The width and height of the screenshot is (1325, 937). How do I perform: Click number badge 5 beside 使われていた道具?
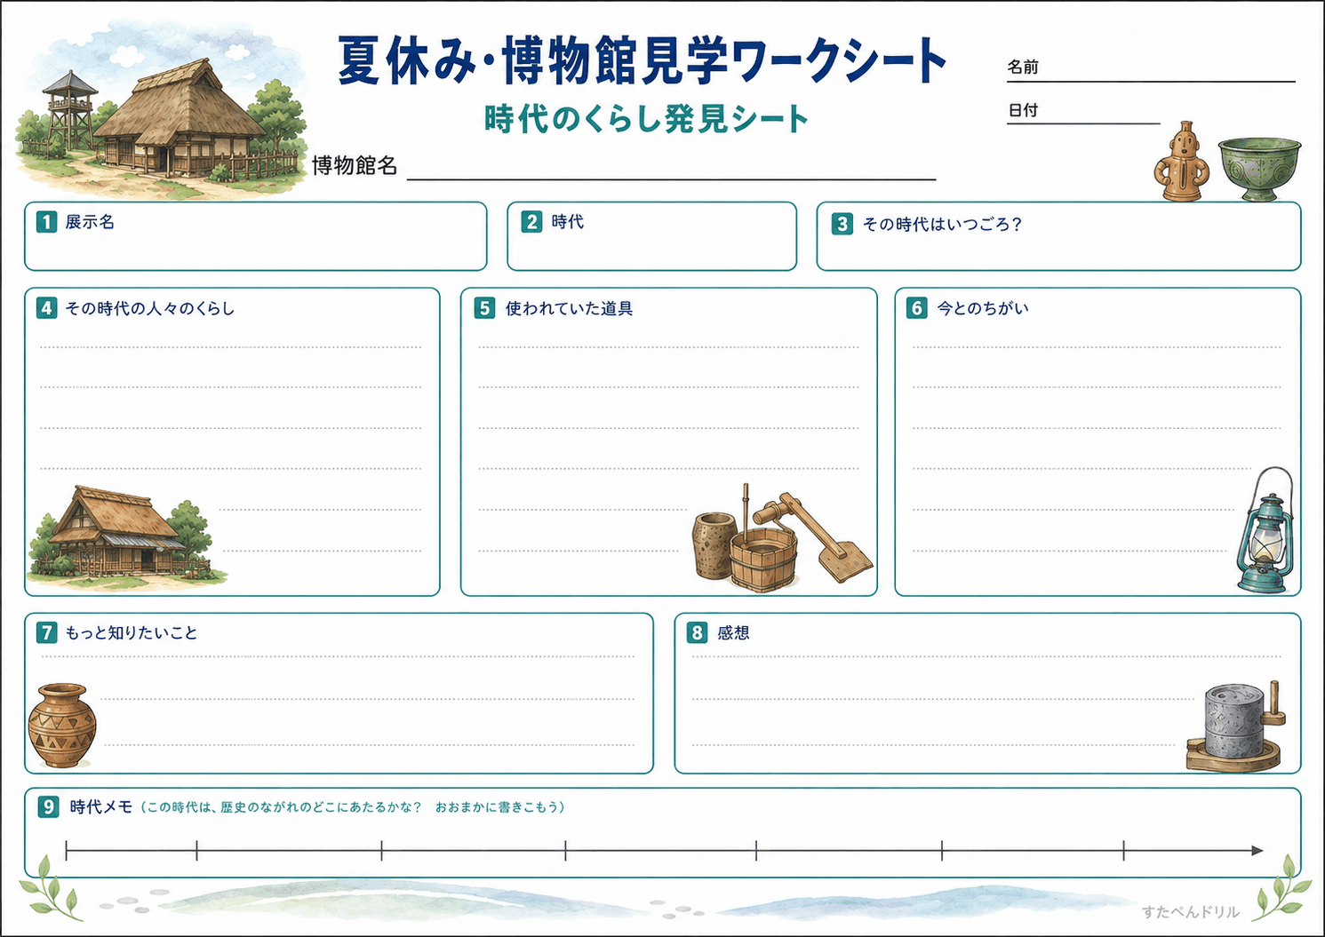(484, 308)
